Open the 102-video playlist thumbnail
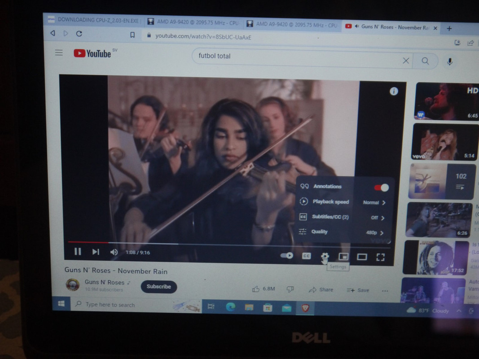This screenshot has height=359, width=479. click(442, 181)
